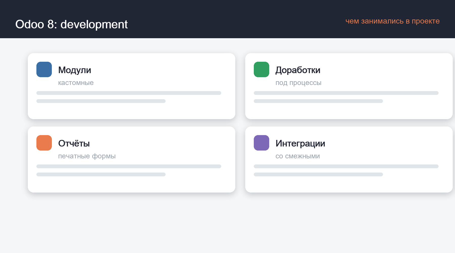Click the orange icon beside Отчёты
The height and width of the screenshot is (253, 455).
[44, 143]
